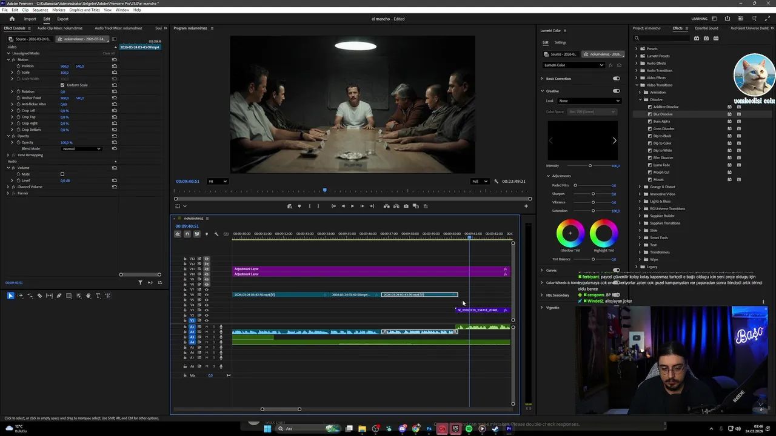Screen dimensions: 776x436
Task: Select the Hand tool
Action: point(88,296)
